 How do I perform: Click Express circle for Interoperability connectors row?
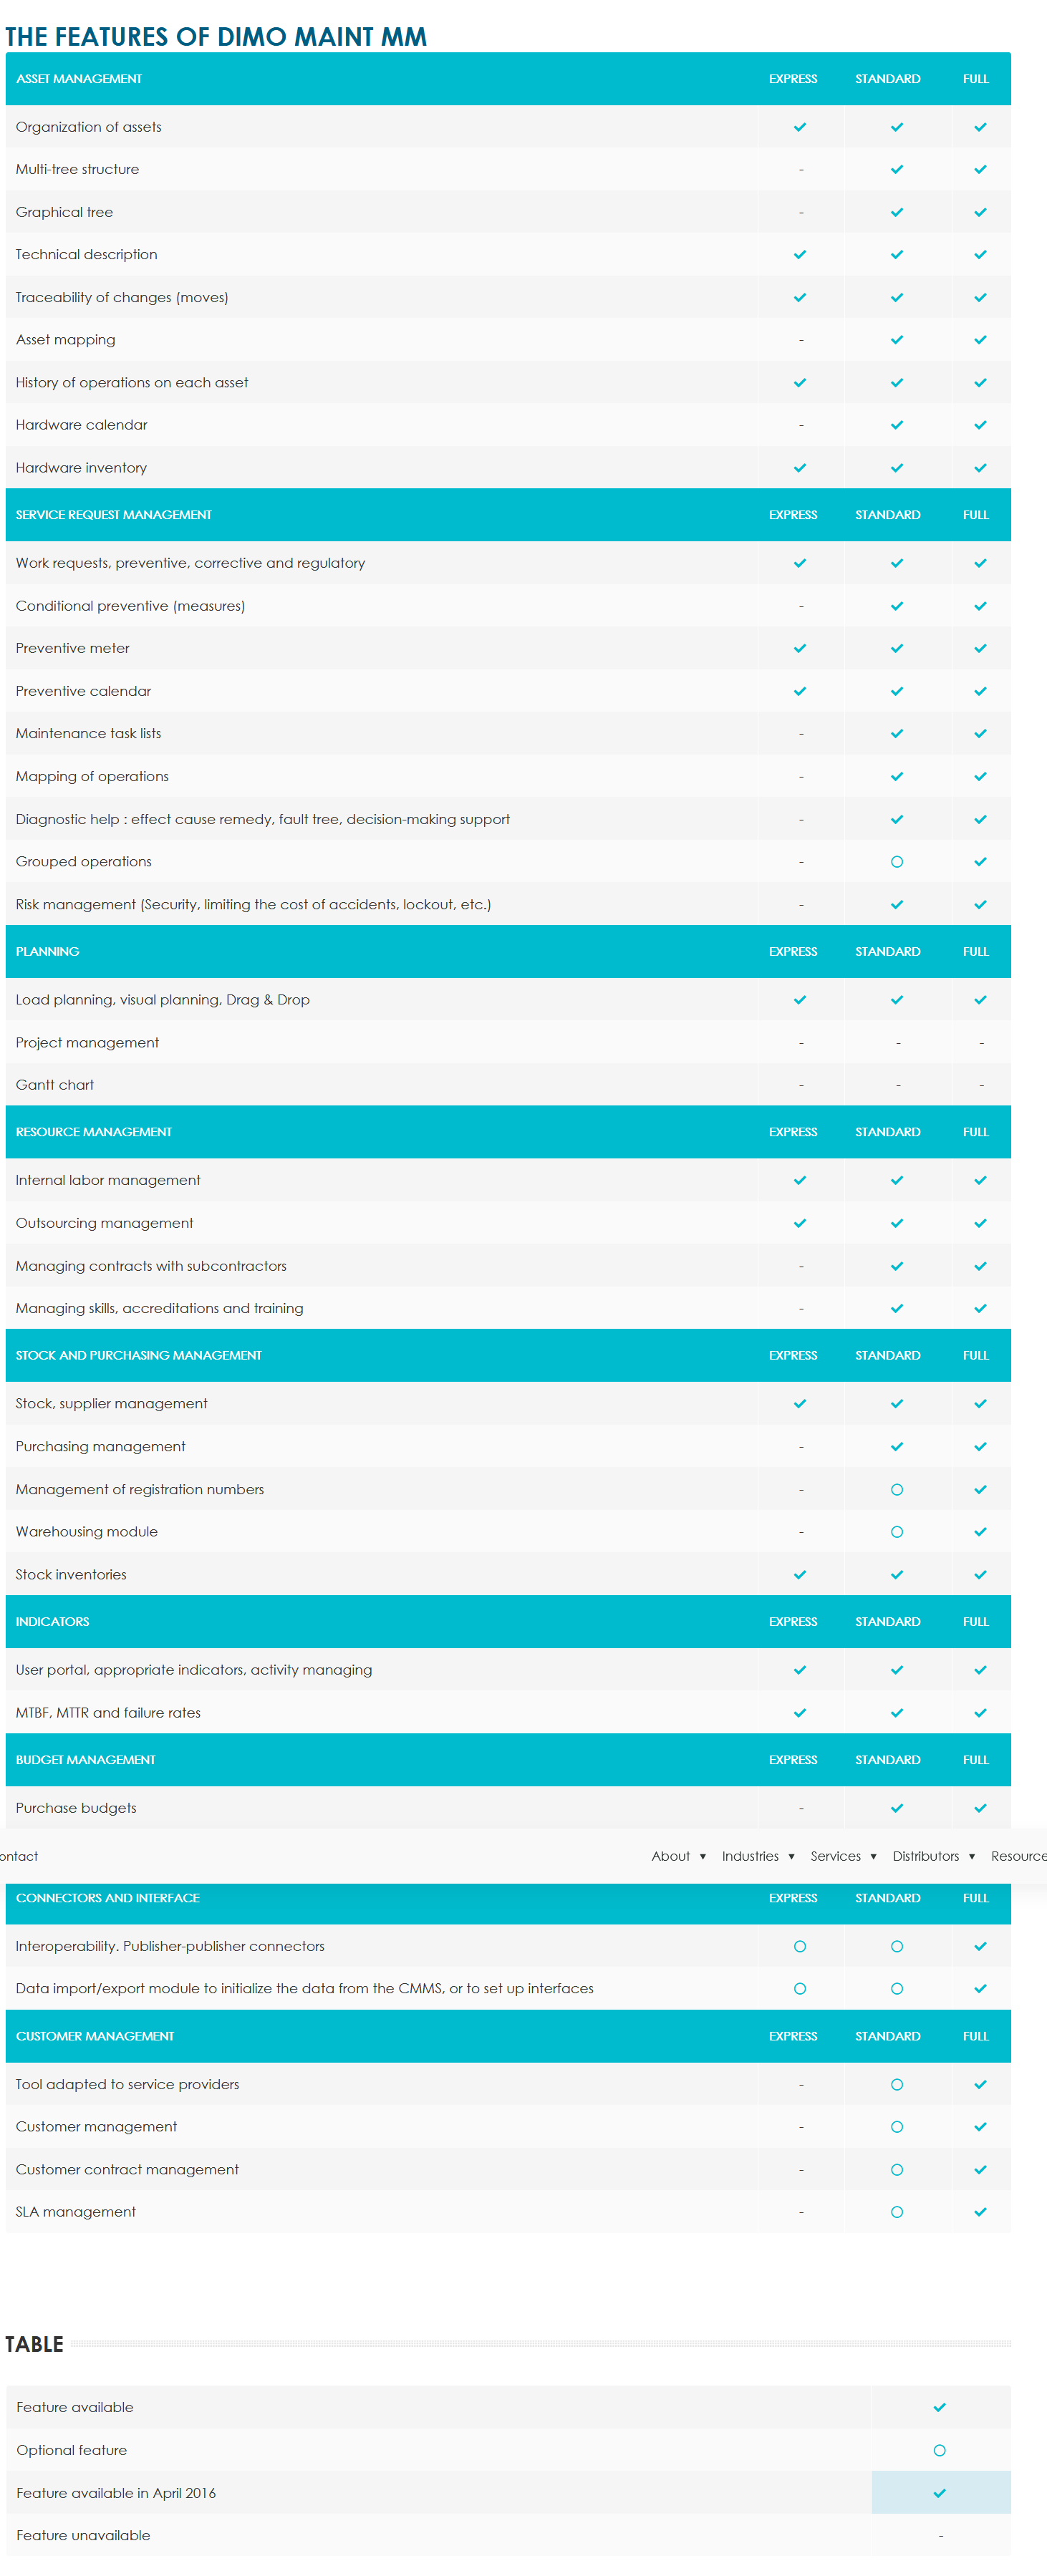(800, 1946)
